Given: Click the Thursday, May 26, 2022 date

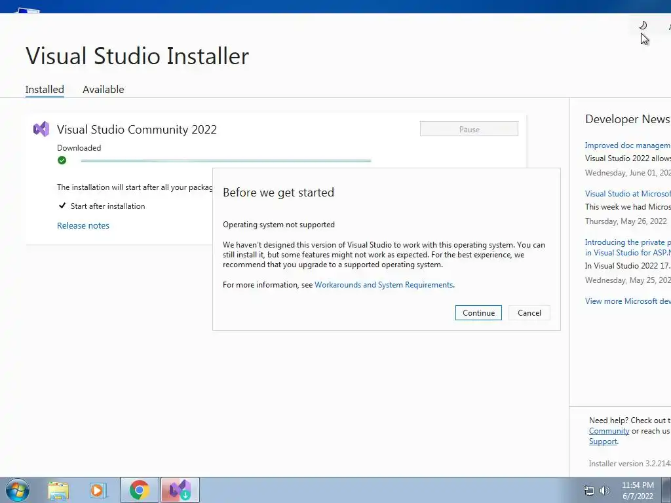Looking at the screenshot, I should [626, 221].
